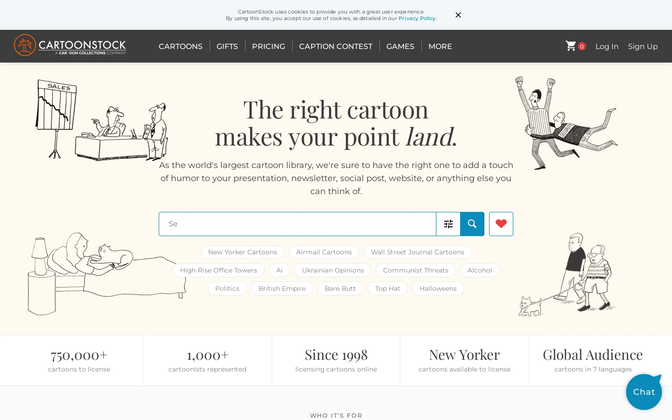Select the Ukrainian Opinions tag
This screenshot has width=672, height=420.
(x=333, y=270)
